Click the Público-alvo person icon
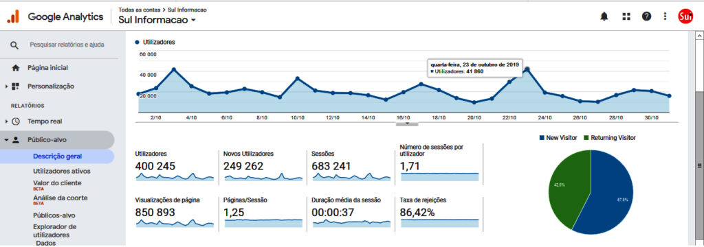Image resolution: width=704 pixels, height=247 pixels. coord(16,140)
